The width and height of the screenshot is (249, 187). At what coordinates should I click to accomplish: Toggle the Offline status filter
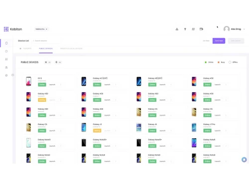click(233, 62)
